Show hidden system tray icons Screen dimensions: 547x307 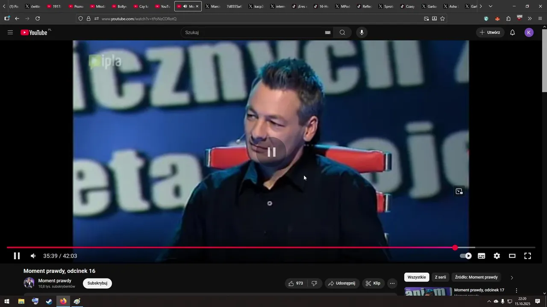[489, 301]
